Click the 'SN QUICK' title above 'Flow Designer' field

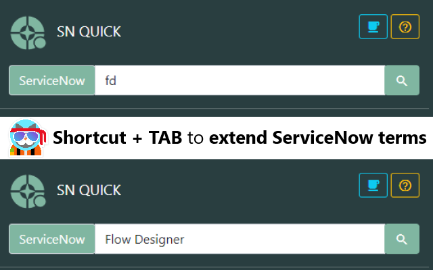click(89, 190)
